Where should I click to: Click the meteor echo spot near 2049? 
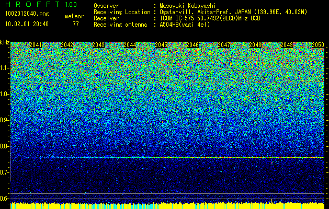272,162
